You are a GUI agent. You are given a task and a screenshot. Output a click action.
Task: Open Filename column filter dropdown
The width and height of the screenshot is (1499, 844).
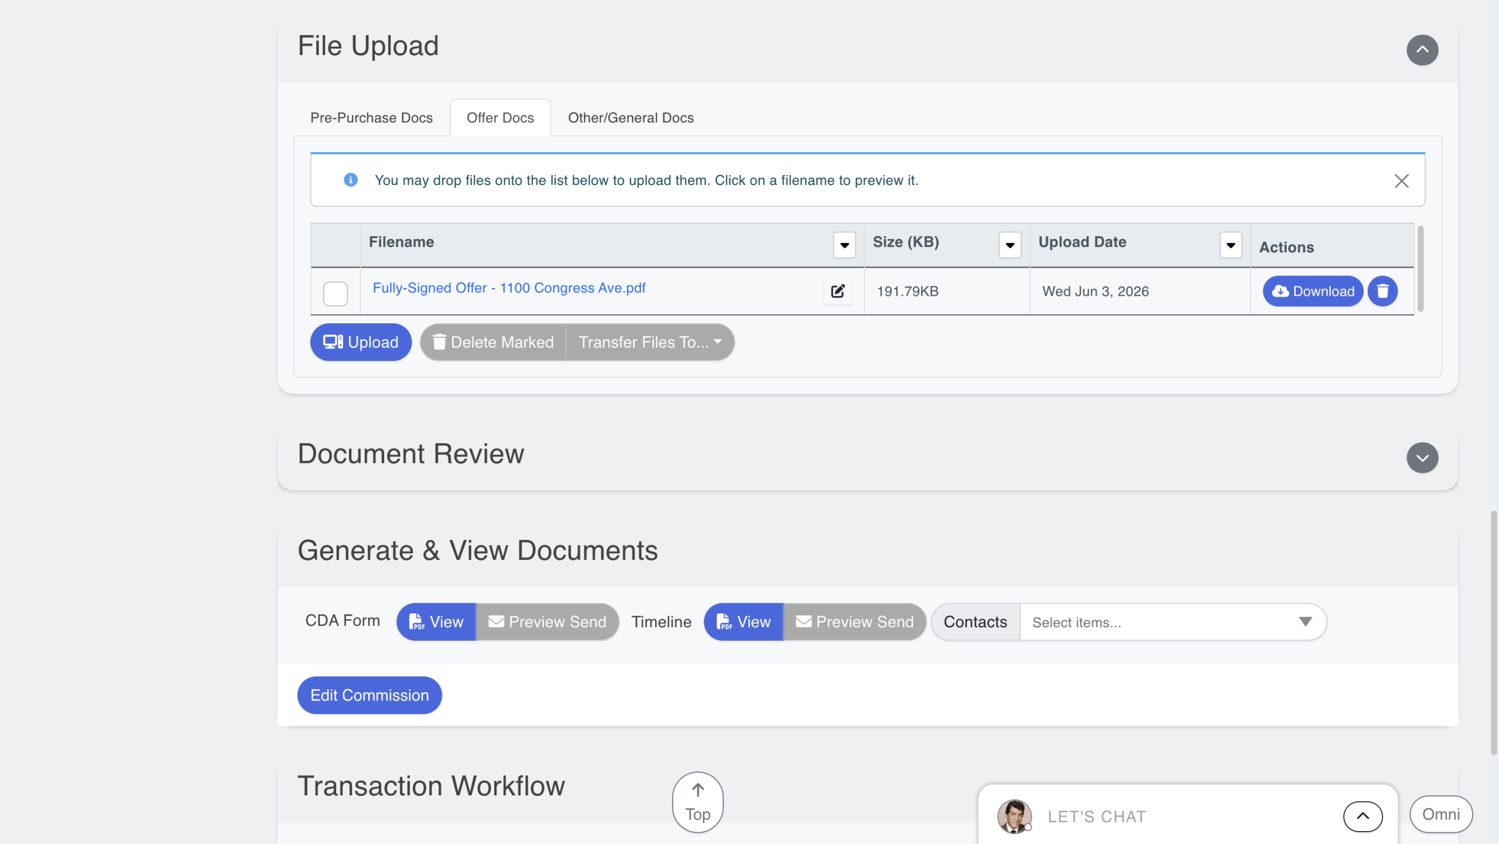click(844, 245)
